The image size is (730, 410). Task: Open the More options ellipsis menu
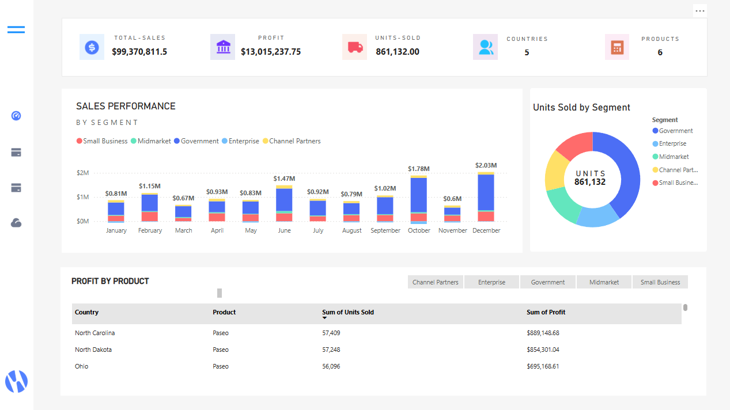[700, 11]
